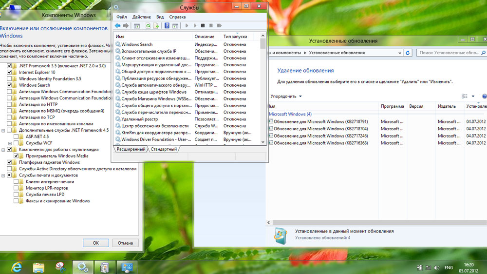The height and width of the screenshot is (274, 487).
Task: Collapse the Print and Document Services node
Action: [3, 175]
